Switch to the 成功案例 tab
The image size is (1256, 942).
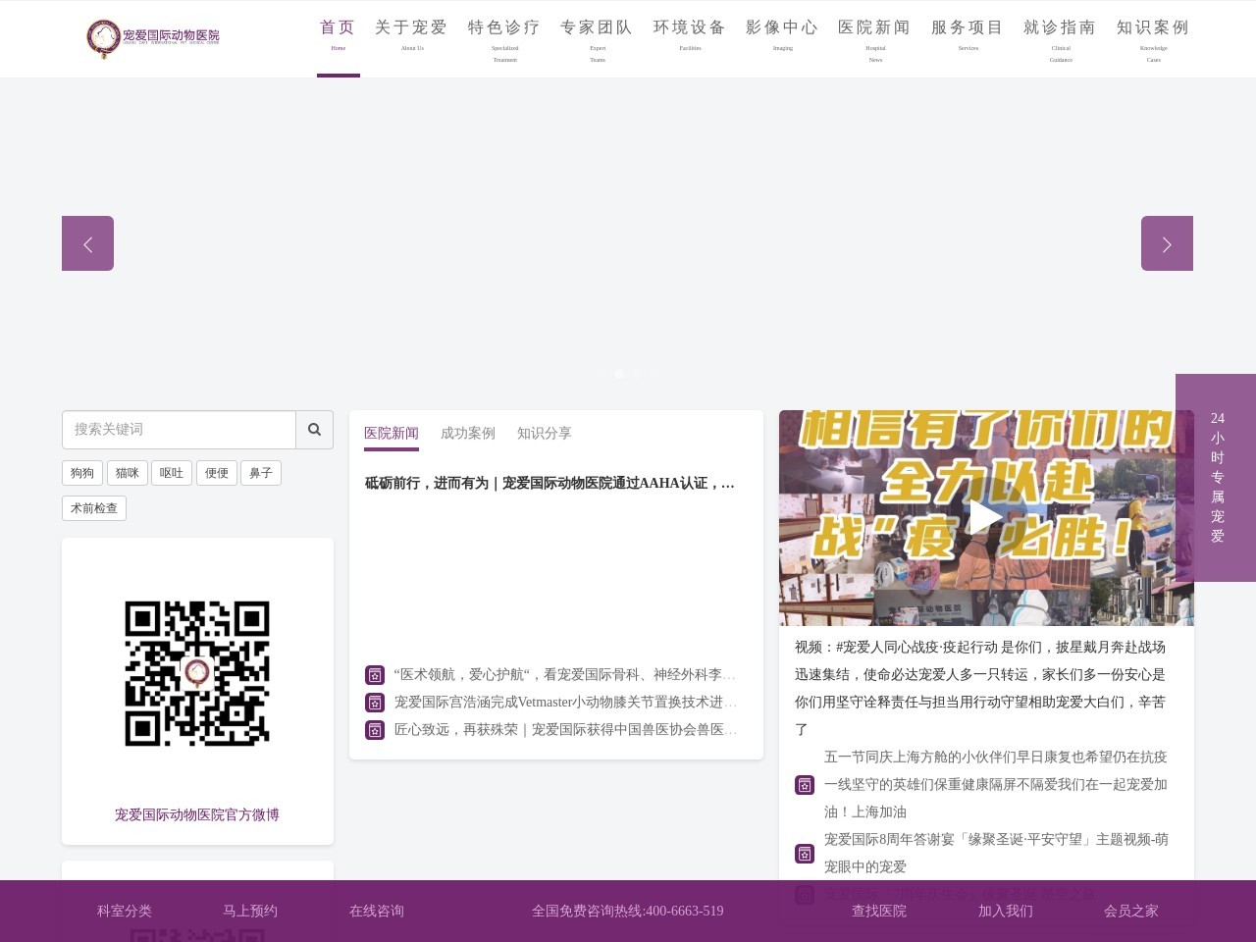pos(468,434)
